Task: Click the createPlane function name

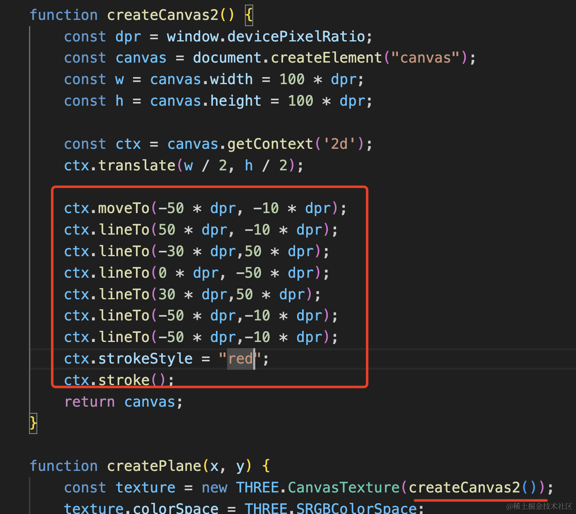Action: pos(154,466)
